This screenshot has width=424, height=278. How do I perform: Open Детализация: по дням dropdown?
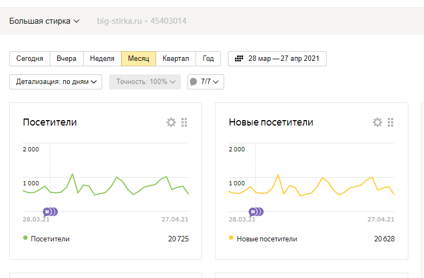pos(56,82)
